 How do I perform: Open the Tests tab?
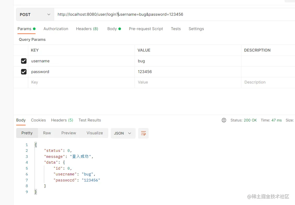176,29
